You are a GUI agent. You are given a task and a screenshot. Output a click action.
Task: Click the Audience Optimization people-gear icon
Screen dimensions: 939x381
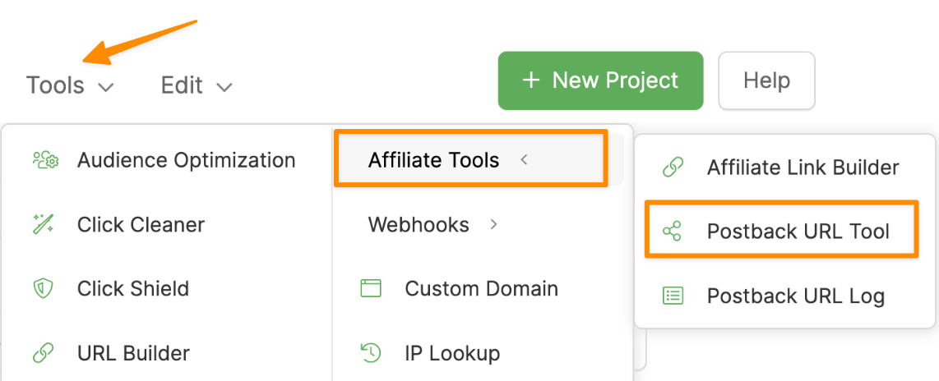[x=44, y=160]
